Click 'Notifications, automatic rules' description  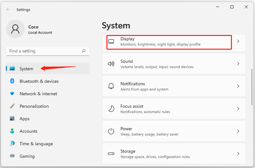(x=145, y=112)
